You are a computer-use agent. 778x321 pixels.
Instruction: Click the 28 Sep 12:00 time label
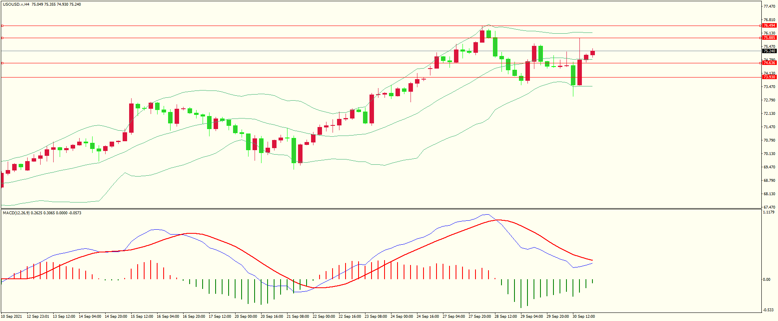coord(506,317)
